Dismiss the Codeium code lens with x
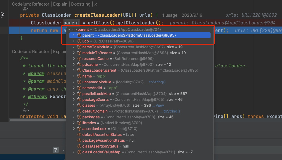Image resolution: width=282 pixels, height=160 pixels. [x=96, y=4]
